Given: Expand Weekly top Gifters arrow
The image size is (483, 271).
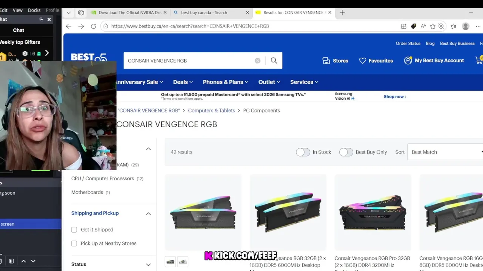Looking at the screenshot, I should (x=47, y=53).
